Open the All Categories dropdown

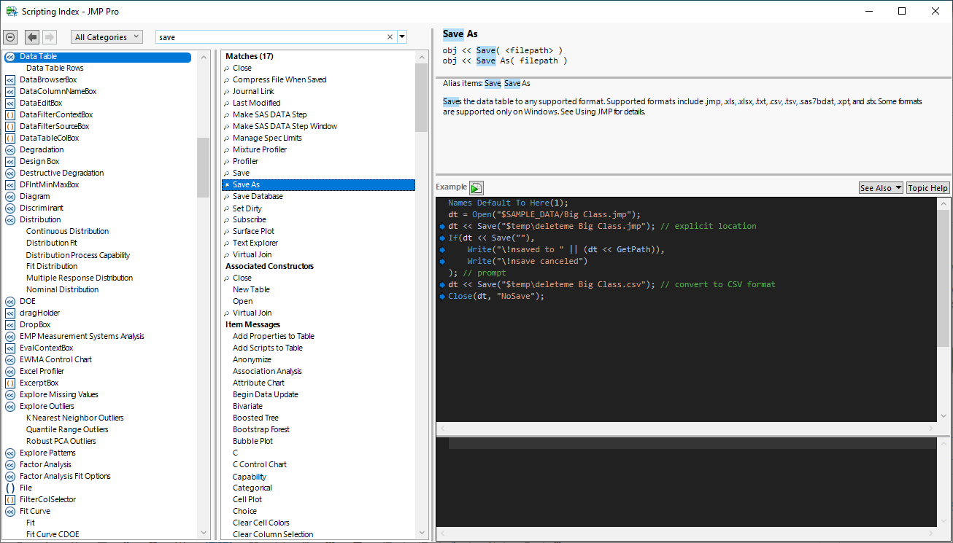(x=107, y=37)
